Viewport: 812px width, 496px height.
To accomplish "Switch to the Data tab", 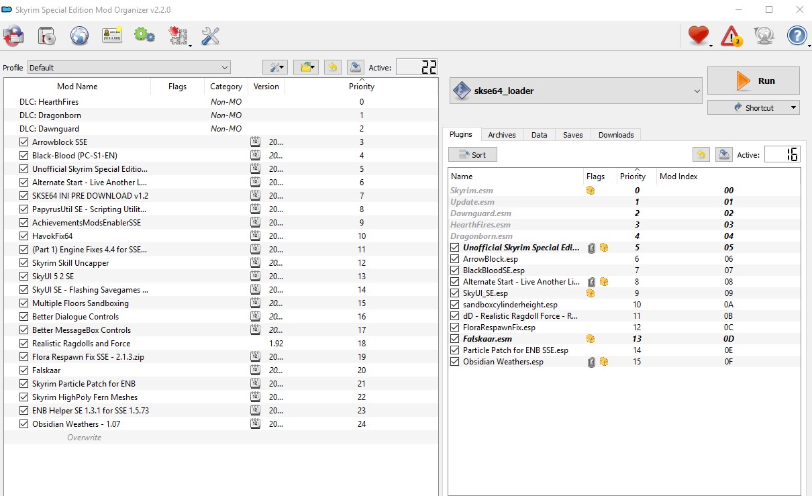I will pyautogui.click(x=539, y=135).
